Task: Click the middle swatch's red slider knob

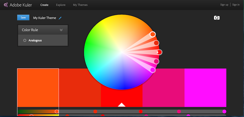Action: click(x=141, y=112)
